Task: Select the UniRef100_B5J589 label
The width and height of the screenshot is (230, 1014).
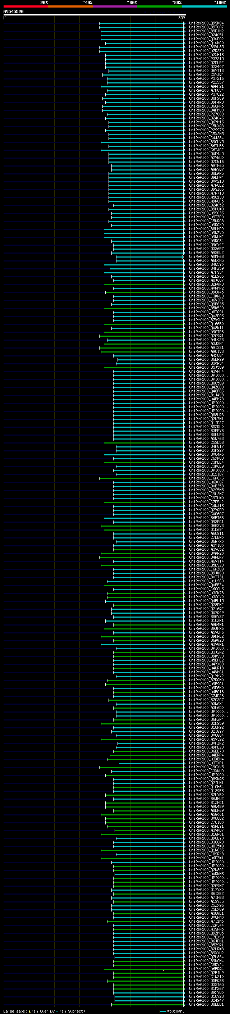Action: (206, 367)
